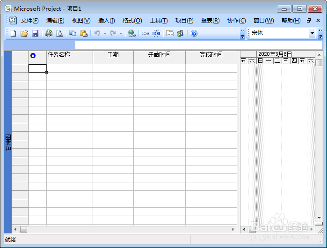Open the 窗口(W) menu
The width and height of the screenshot is (327, 248).
(x=263, y=21)
